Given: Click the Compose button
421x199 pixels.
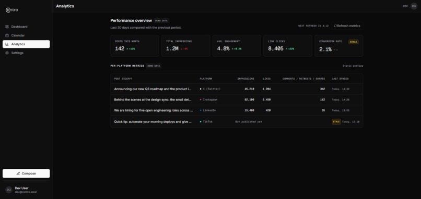Looking at the screenshot, I should click(x=26, y=173).
